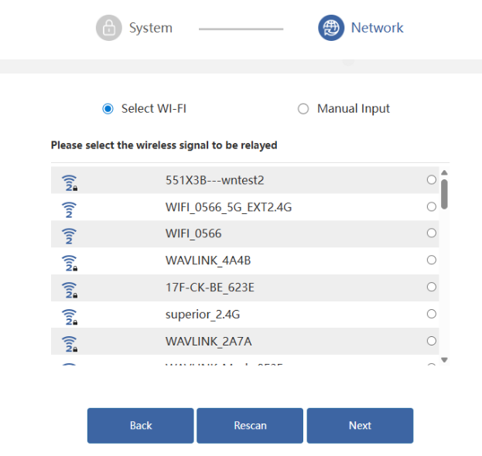This screenshot has width=482, height=456.
Task: Click the System lock step icon
Action: coord(109,28)
